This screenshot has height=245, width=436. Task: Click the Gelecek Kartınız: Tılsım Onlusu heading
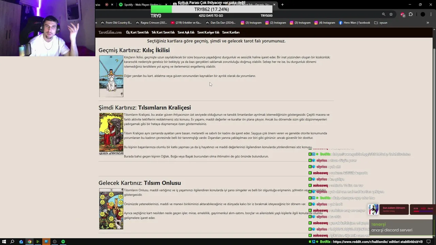point(140,183)
